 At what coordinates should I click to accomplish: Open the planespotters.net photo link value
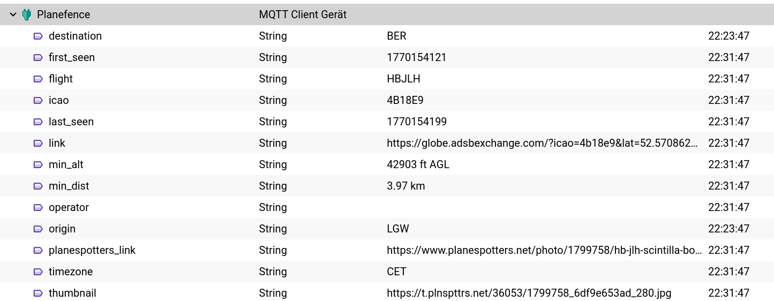(x=544, y=250)
